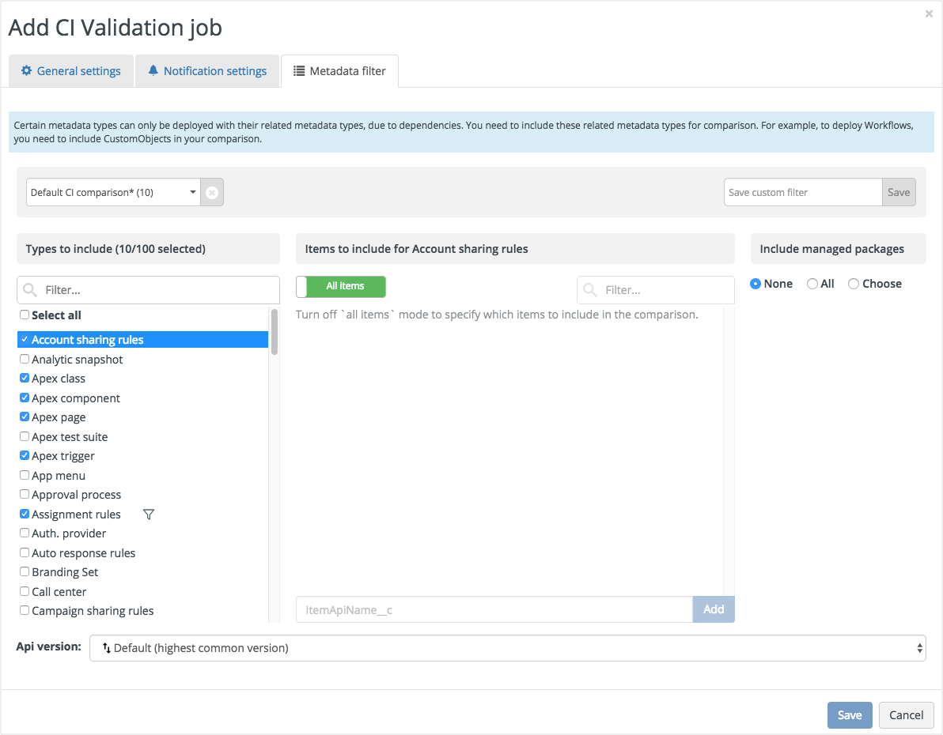
Task: Focus the Save custom filter field
Action: point(802,192)
